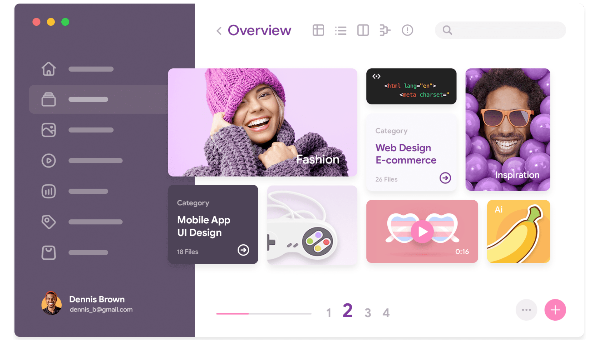Open Web Design E-commerce arrow button

[x=445, y=178]
